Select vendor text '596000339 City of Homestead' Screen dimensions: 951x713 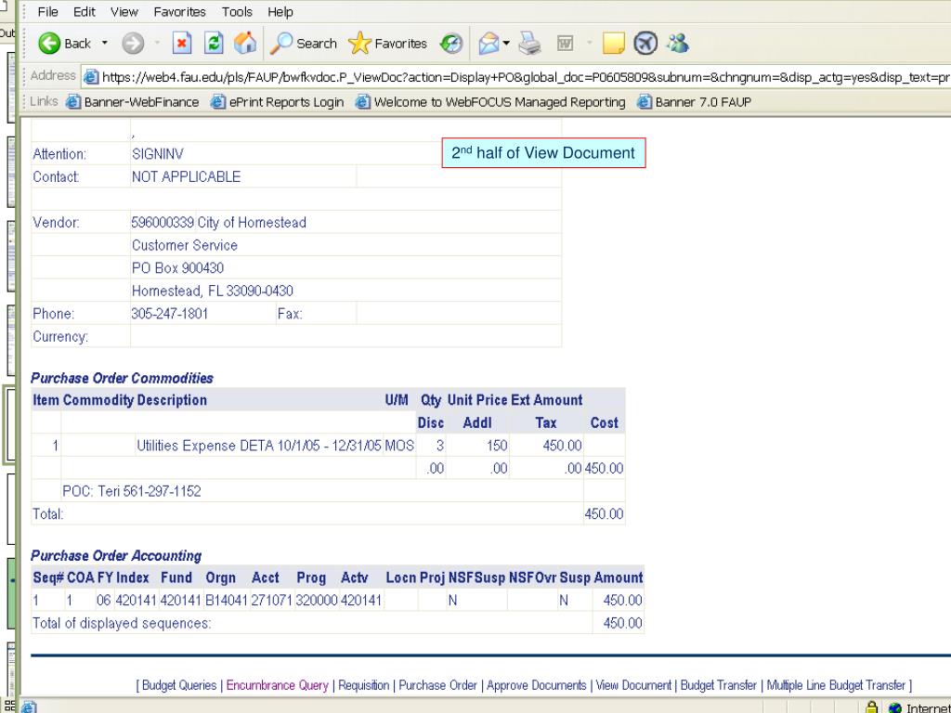pyautogui.click(x=219, y=223)
